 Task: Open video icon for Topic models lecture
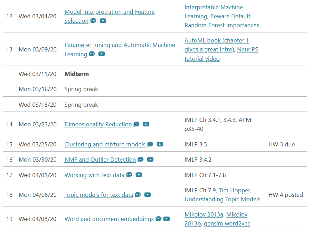(x=148, y=195)
